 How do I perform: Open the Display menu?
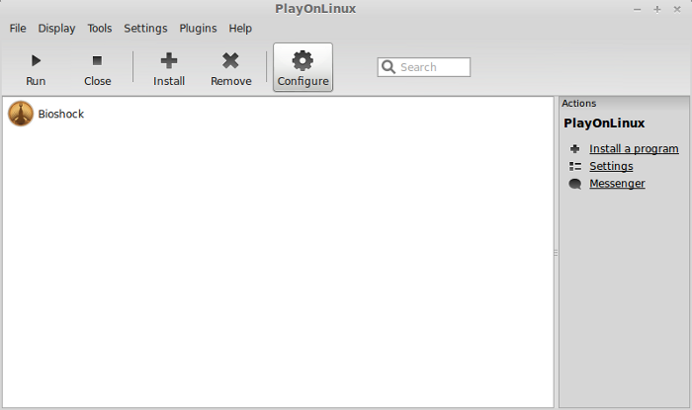tap(56, 29)
